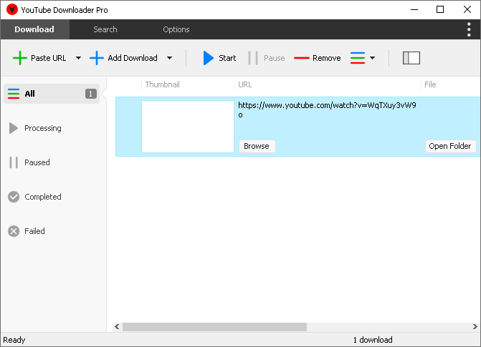Click the Start label in the toolbar
Screen dimensions: 481x347
[x=227, y=58]
